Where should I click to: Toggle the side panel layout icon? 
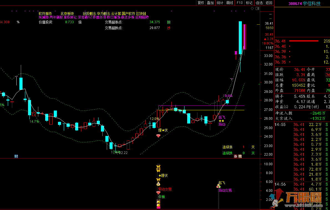(257, 8)
